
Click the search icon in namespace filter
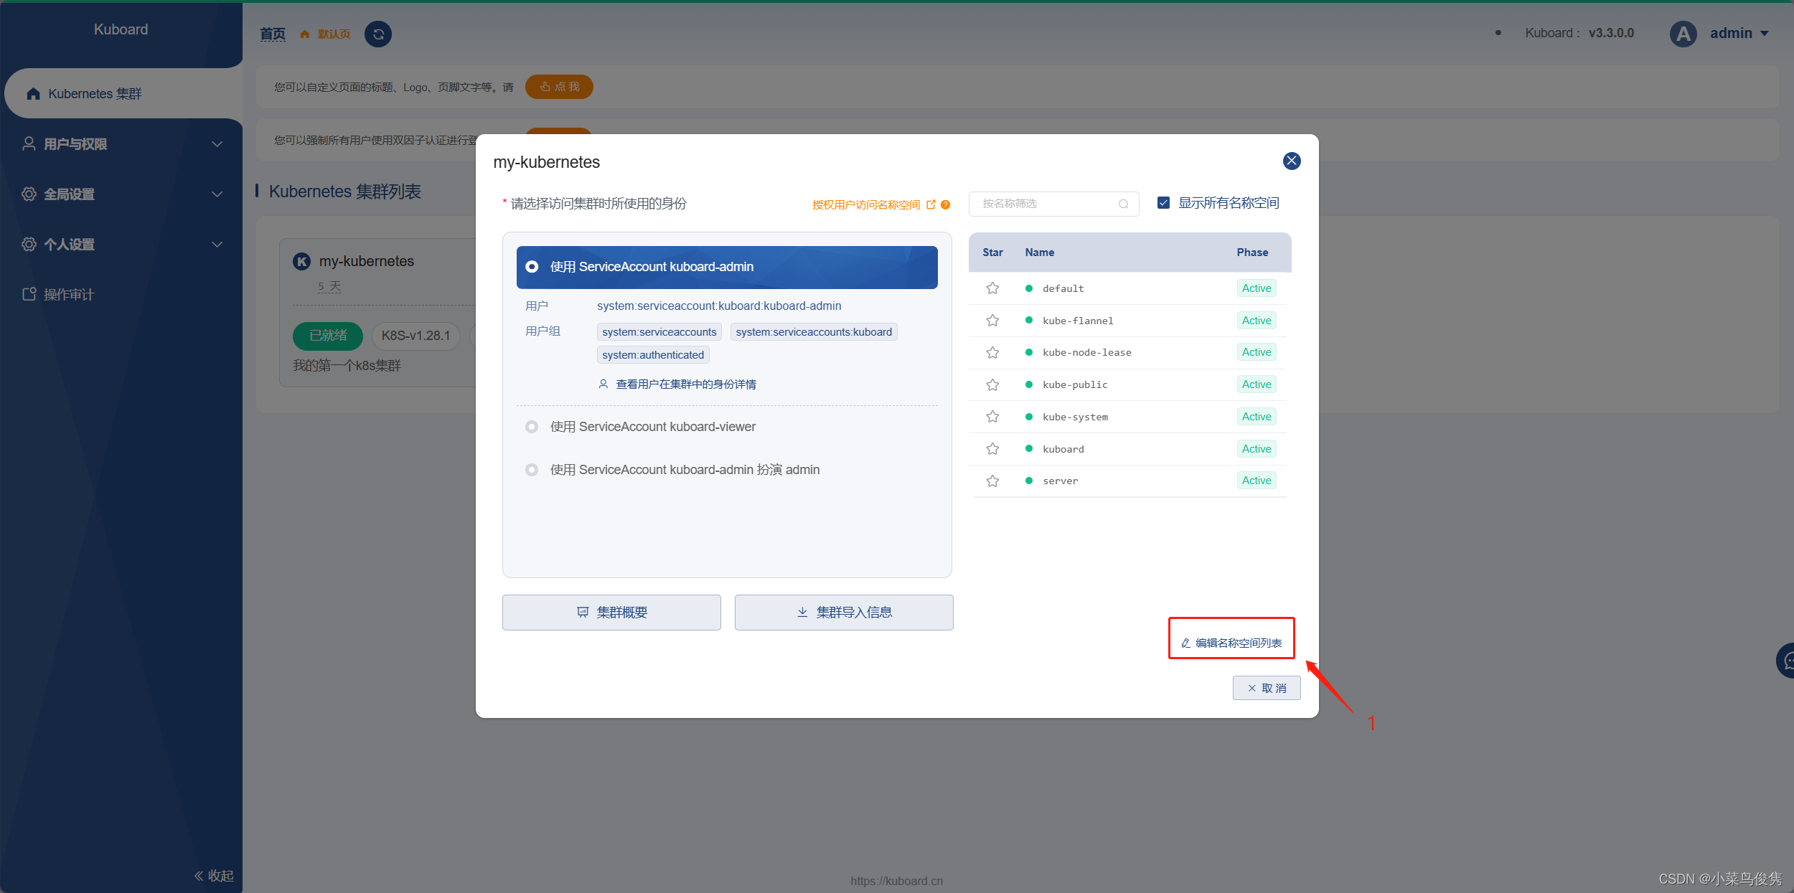[1123, 204]
